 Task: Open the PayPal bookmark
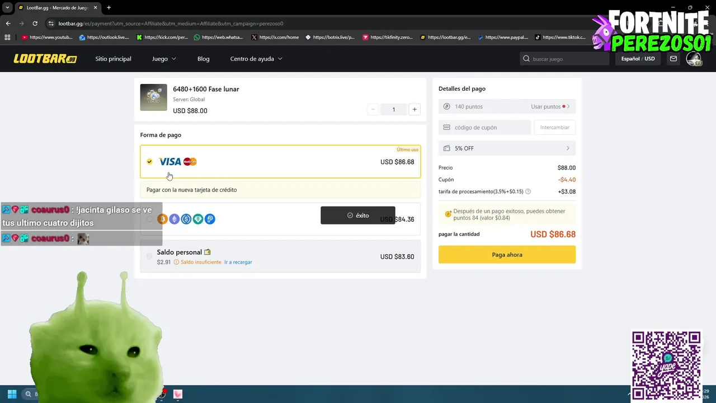503,38
